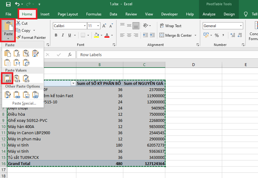The height and width of the screenshot is (178, 258).
Task: Expand the General number format dropdown
Action: [241, 26]
